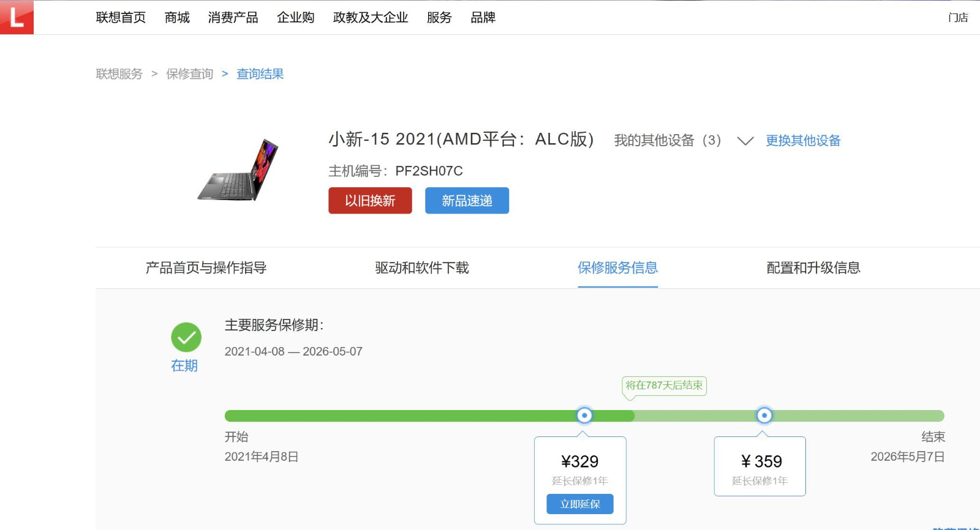Click the 将在787天后结束 tooltip label
Screen dimensions: 980x530
click(x=664, y=386)
